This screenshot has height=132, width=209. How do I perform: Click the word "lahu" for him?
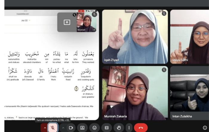[x=75, y=59]
